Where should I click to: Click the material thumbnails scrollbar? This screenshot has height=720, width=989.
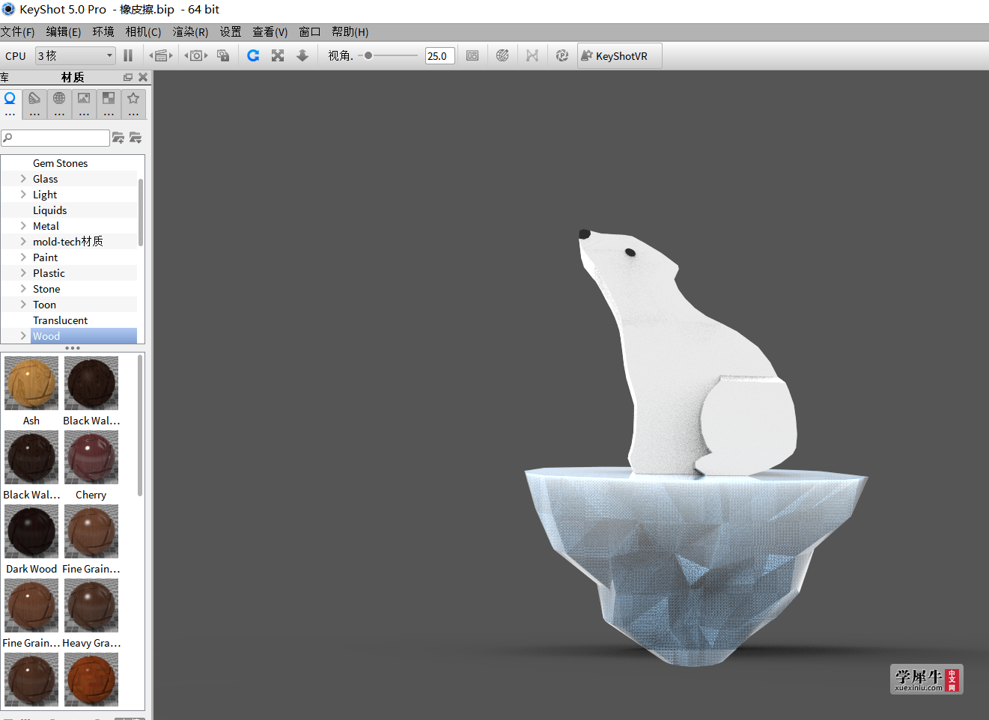coord(140,425)
